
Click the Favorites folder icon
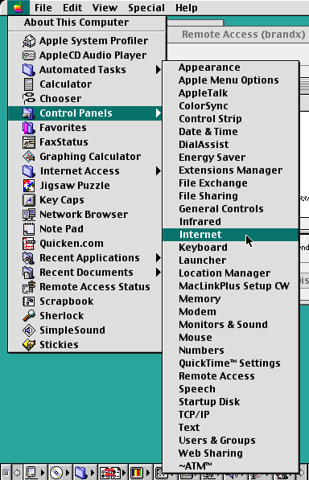[29, 128]
